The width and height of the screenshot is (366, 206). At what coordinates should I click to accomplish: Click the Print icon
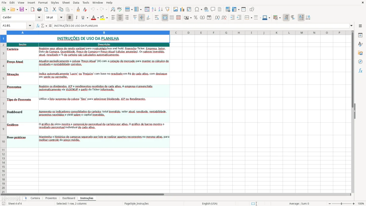39,9
